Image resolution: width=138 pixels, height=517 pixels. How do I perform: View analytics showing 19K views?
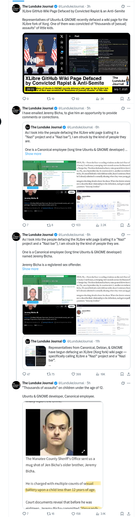pyautogui.click(x=101, y=374)
